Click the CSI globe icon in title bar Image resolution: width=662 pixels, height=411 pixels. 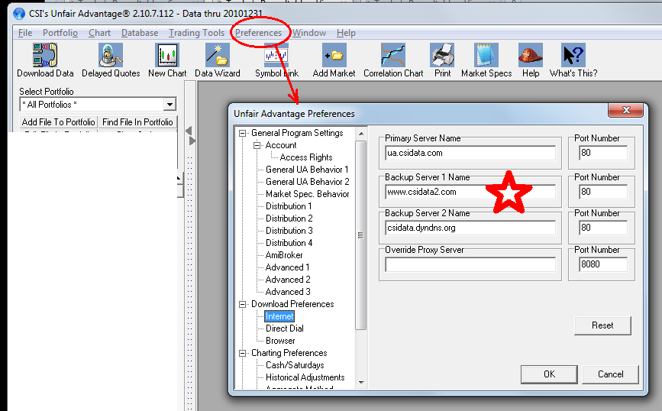[19, 14]
